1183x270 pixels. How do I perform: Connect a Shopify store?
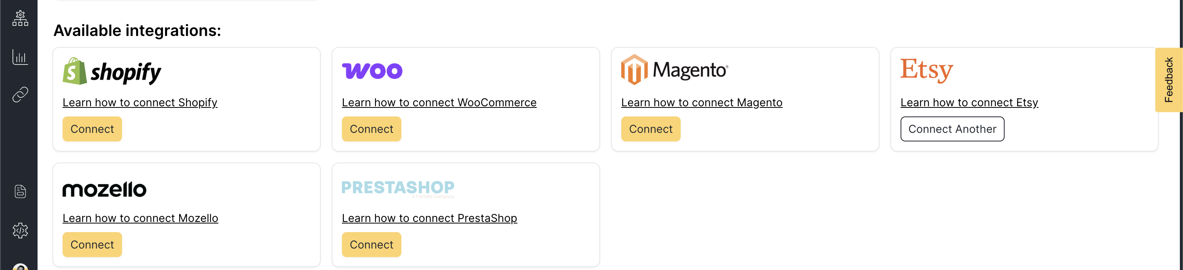pyautogui.click(x=92, y=129)
